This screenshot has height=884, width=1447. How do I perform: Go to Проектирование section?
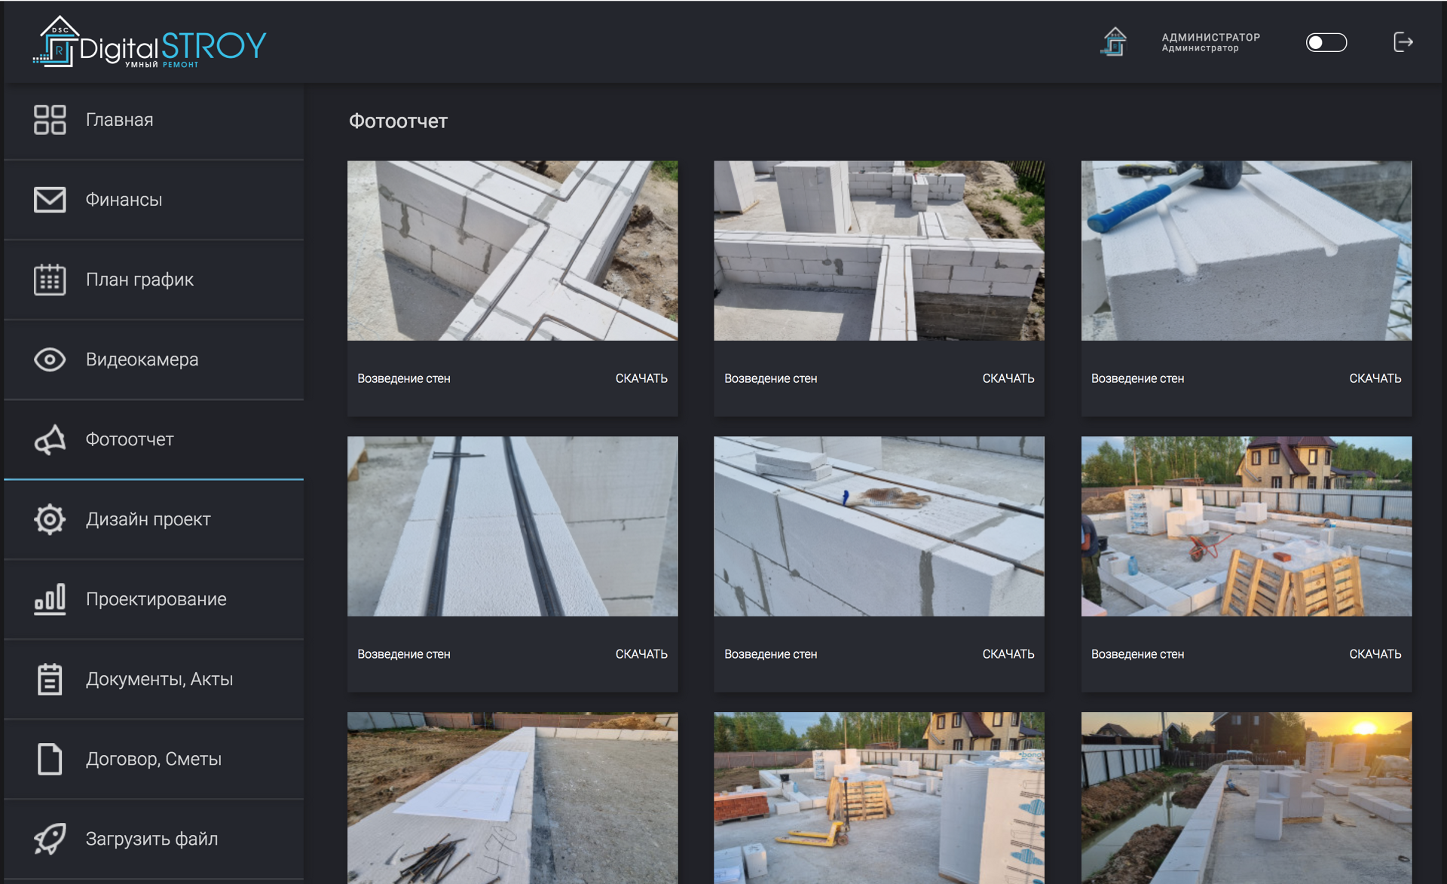[x=154, y=599]
